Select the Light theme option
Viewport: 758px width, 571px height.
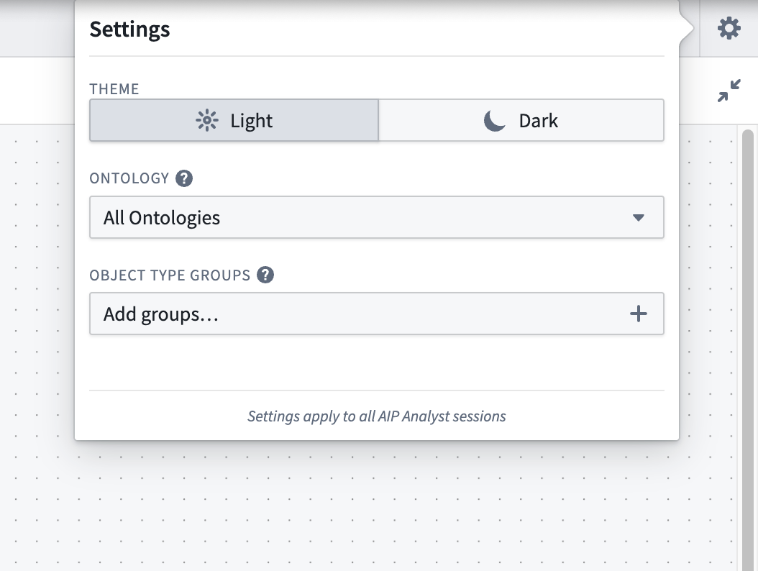tap(234, 120)
